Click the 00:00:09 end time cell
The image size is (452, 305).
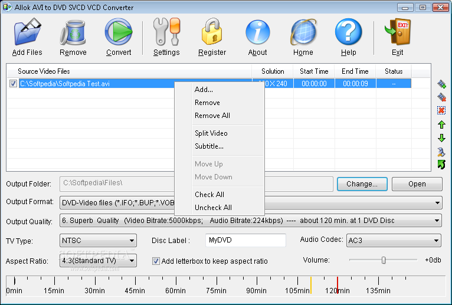[x=355, y=84]
